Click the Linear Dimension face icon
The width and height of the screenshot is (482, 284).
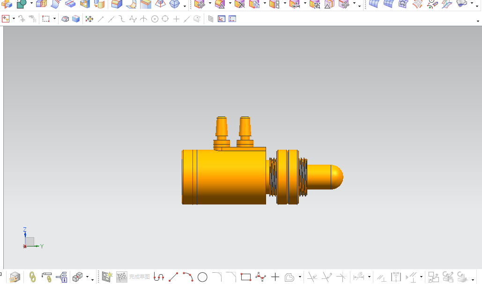(295, 4)
